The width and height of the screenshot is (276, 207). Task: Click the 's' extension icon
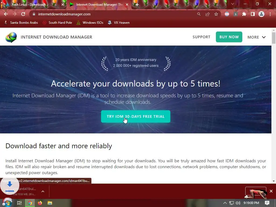(236, 14)
